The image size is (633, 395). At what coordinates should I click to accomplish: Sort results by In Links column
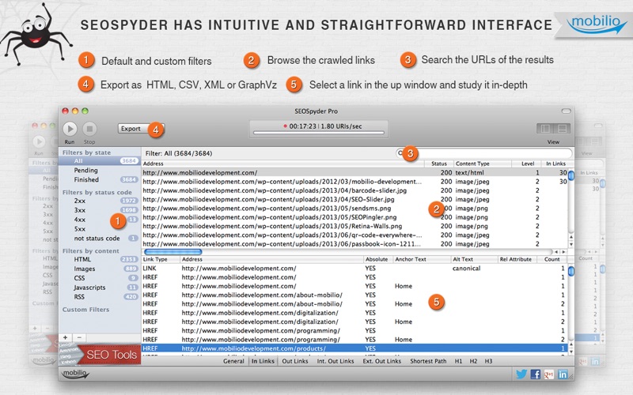555,164
